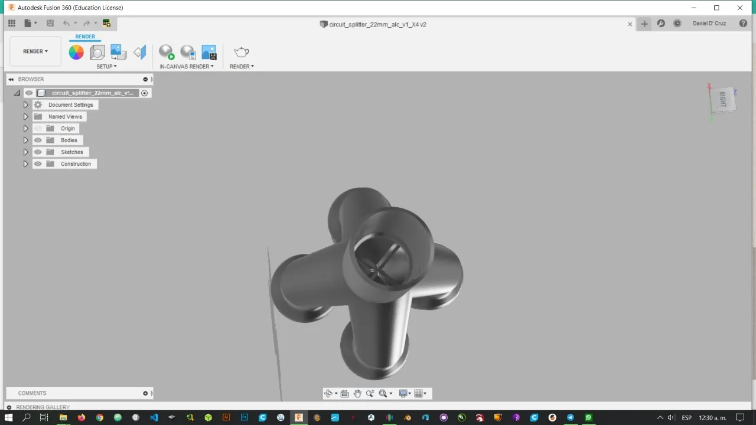756x425 pixels.
Task: Open the Daniel D' Cruz account menu
Action: [709, 24]
